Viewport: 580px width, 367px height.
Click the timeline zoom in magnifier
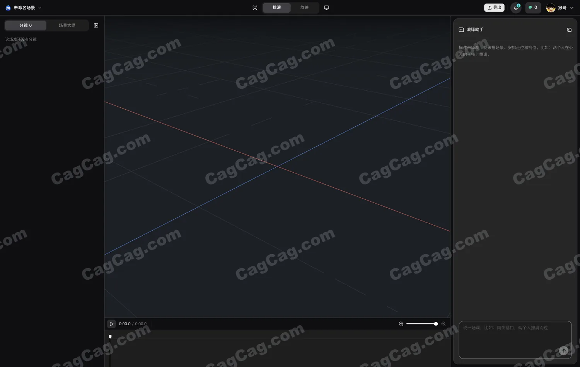click(x=444, y=324)
